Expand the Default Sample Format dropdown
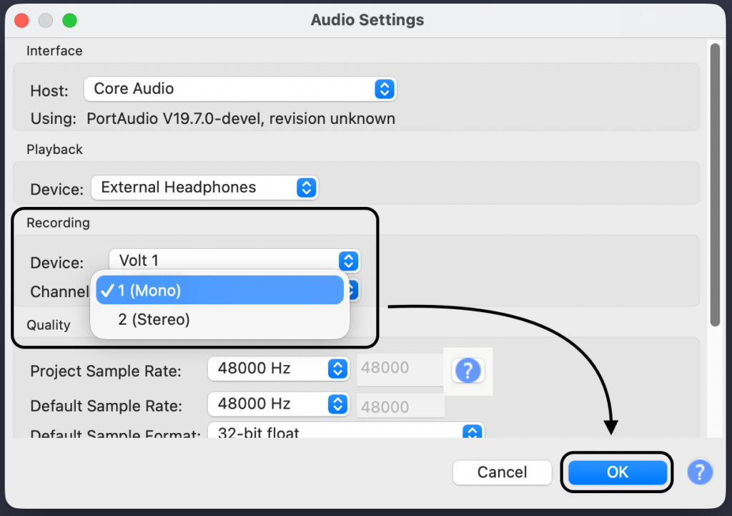The height and width of the screenshot is (516, 732). point(345,432)
